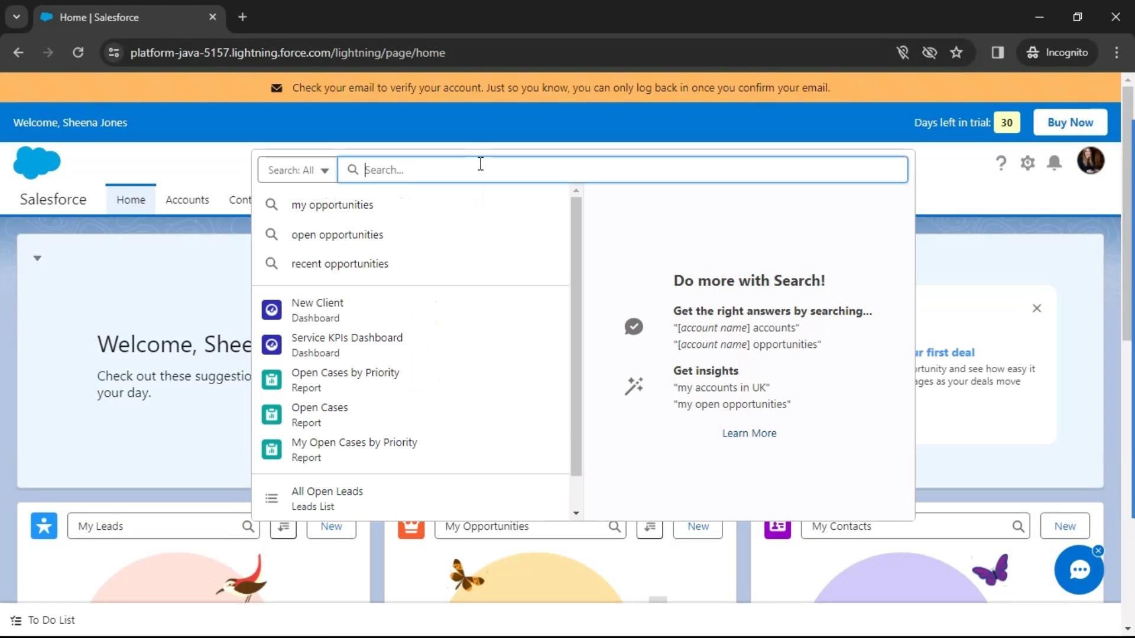Select "my opportunities" search suggestion

pyautogui.click(x=332, y=205)
